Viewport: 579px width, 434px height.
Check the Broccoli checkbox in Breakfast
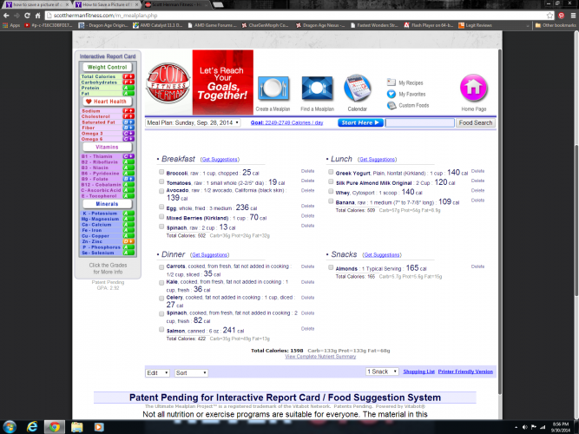tap(162, 173)
